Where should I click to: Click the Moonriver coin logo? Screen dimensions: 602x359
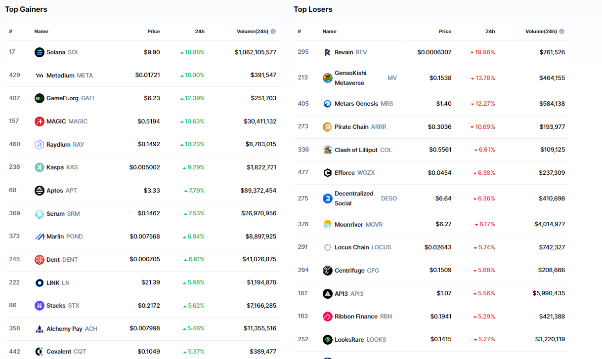coord(328,224)
